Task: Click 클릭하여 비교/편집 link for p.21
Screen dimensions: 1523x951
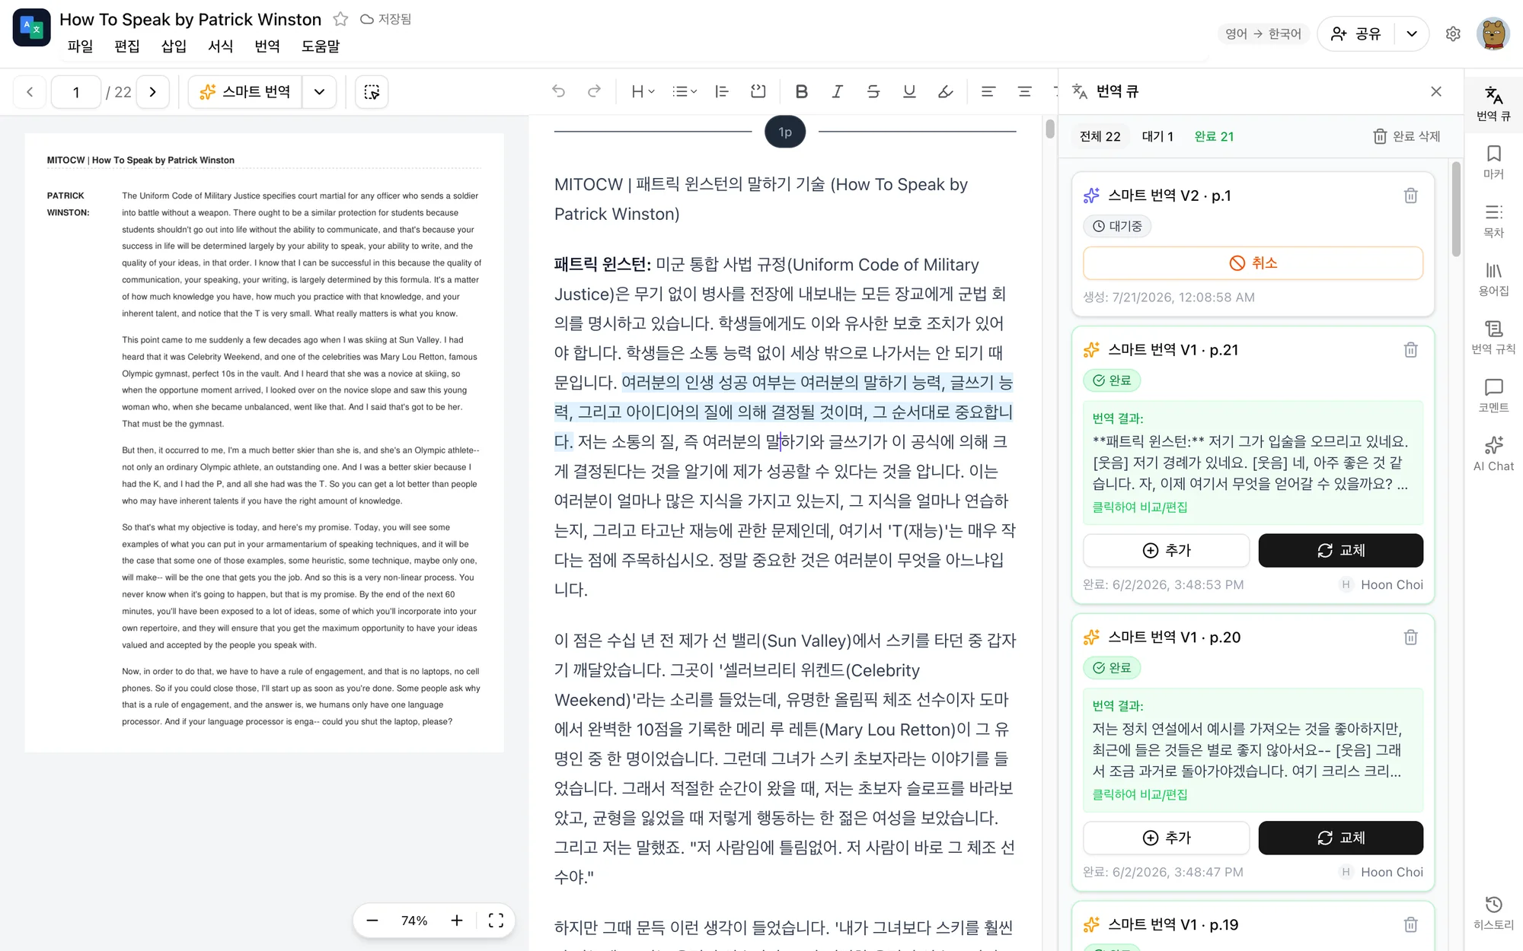Action: (x=1140, y=507)
